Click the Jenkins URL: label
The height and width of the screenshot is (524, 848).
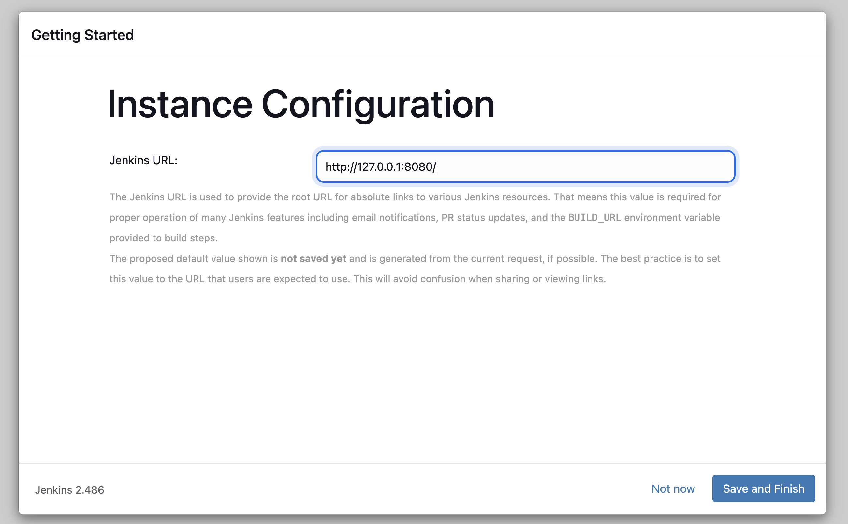[143, 160]
